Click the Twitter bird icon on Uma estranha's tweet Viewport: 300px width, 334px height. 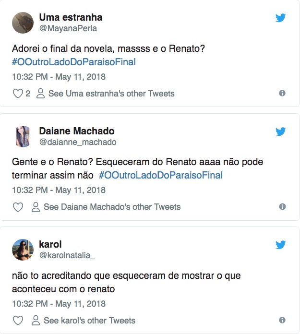click(x=281, y=18)
